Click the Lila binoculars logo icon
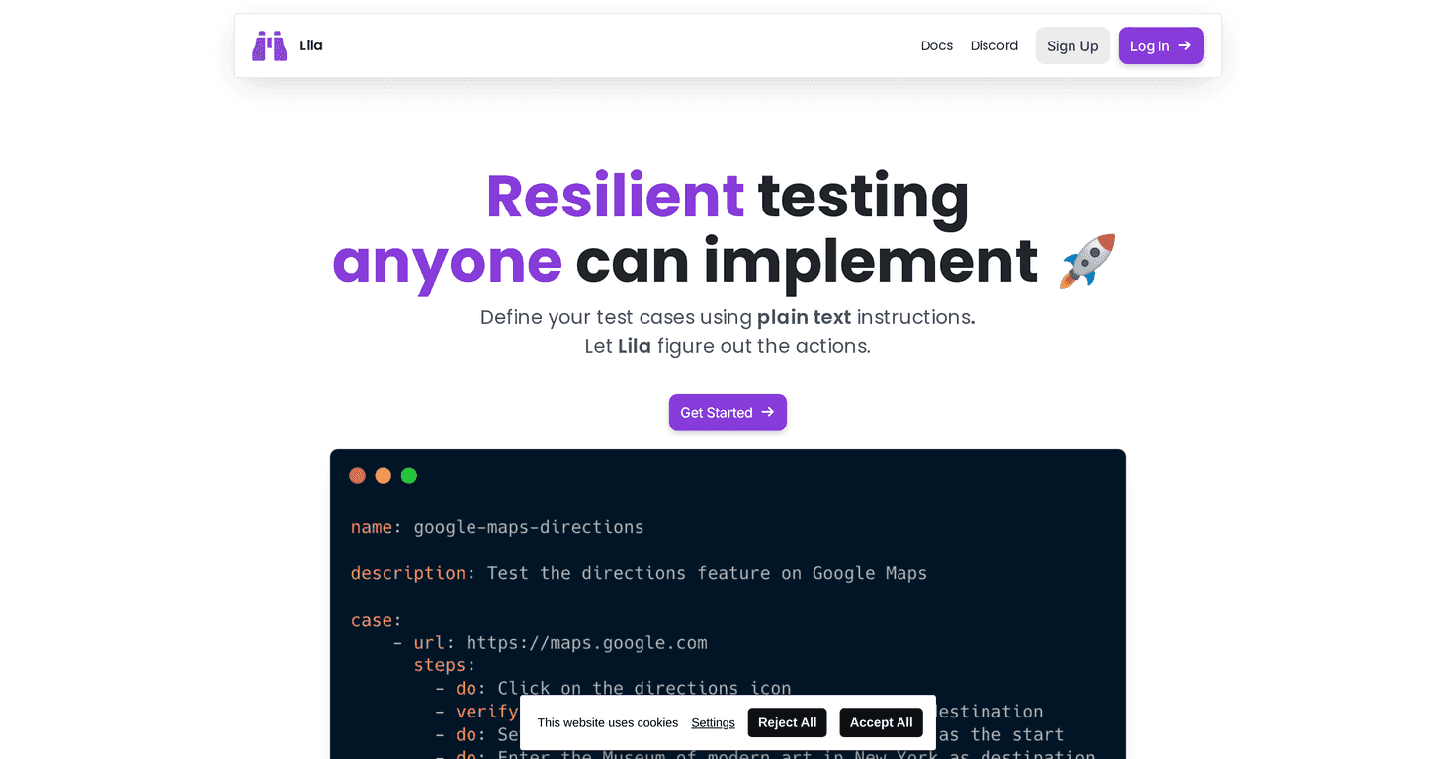 coord(268,44)
